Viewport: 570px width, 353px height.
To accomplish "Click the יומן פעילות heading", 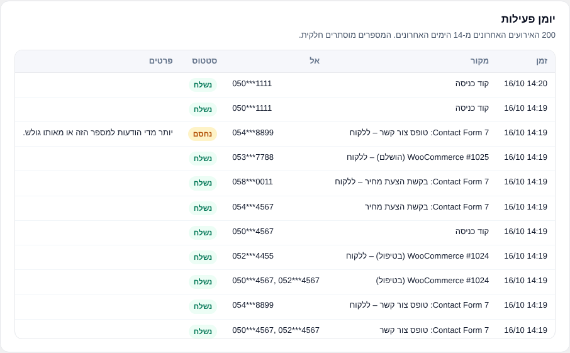I will point(528,19).
